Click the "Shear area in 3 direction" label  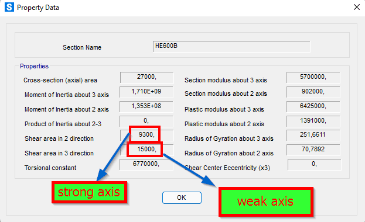tap(59, 153)
